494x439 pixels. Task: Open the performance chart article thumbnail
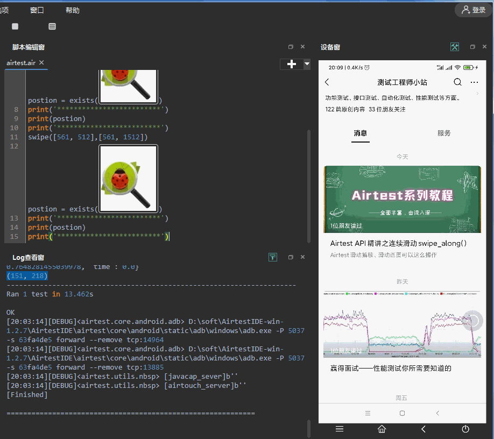point(403,325)
